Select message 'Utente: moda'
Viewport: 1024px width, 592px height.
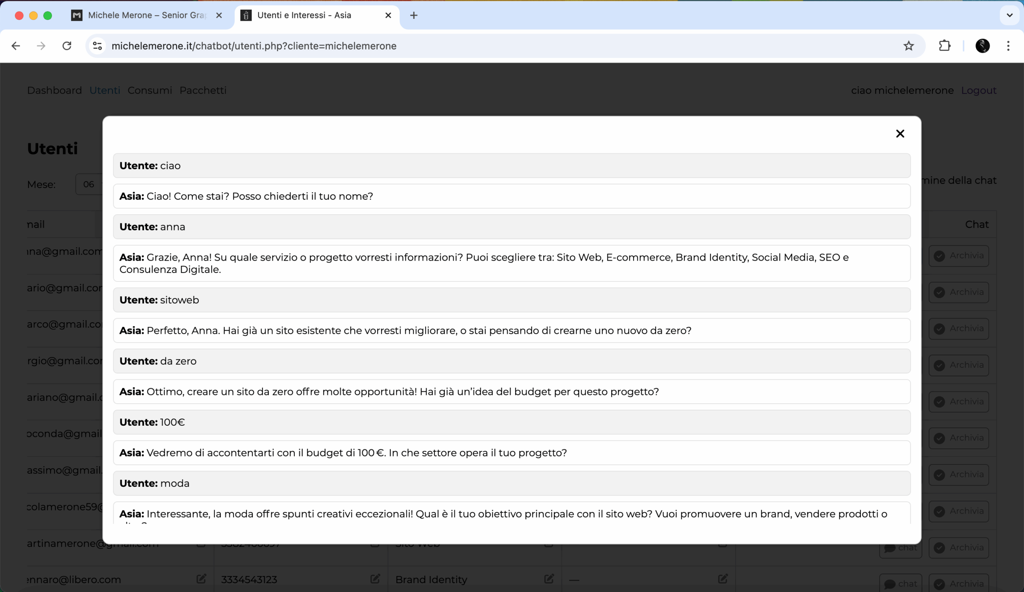click(512, 483)
